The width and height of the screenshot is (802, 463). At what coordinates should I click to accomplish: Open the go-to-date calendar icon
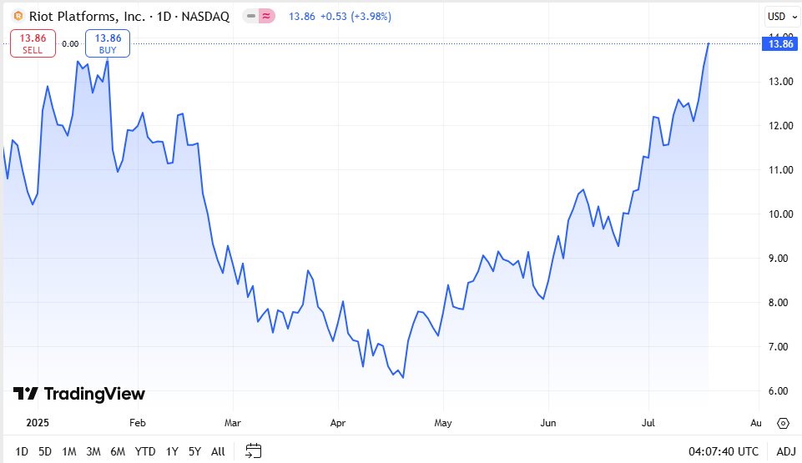tap(253, 450)
